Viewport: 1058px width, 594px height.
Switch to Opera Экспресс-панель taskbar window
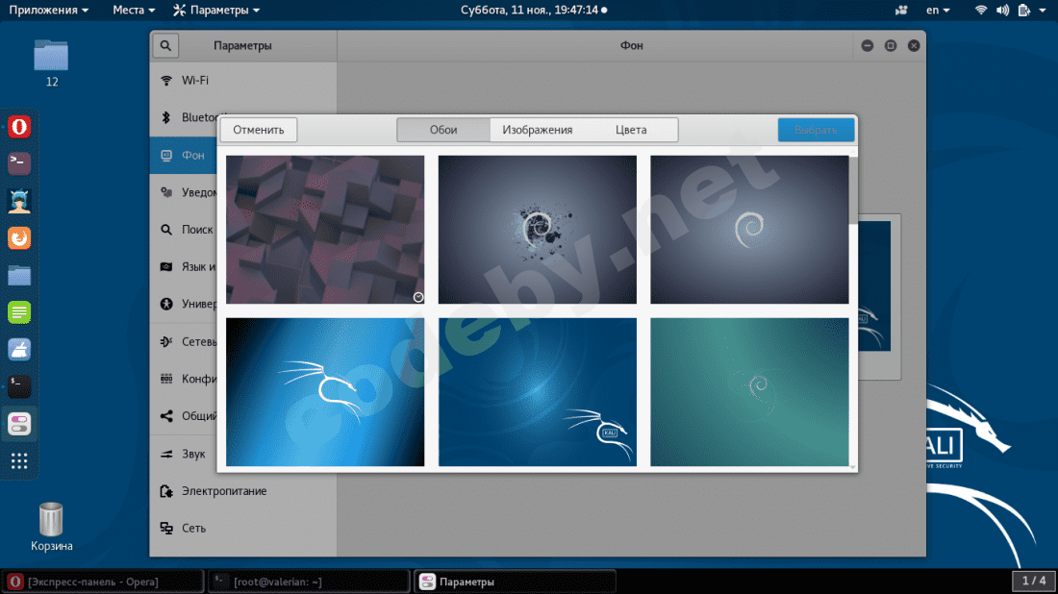pyautogui.click(x=103, y=582)
